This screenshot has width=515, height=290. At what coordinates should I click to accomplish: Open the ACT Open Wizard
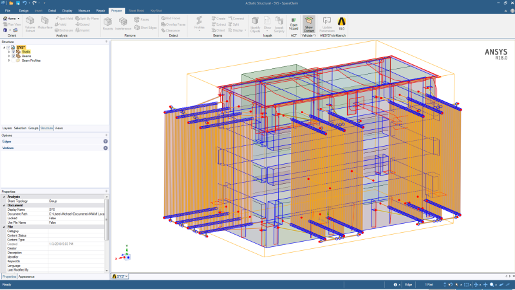pyautogui.click(x=294, y=24)
